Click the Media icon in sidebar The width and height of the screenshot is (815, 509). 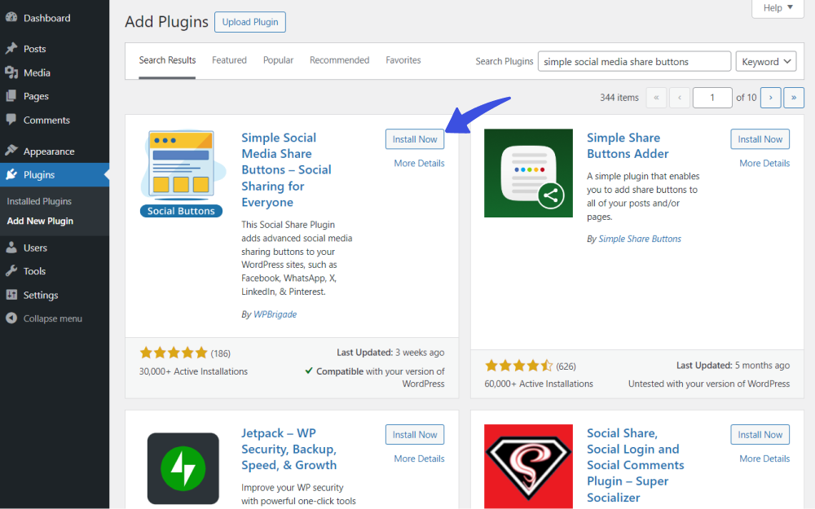pyautogui.click(x=11, y=72)
